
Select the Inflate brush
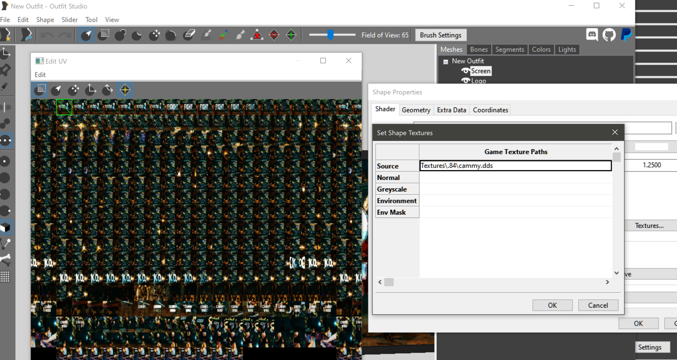click(x=121, y=35)
